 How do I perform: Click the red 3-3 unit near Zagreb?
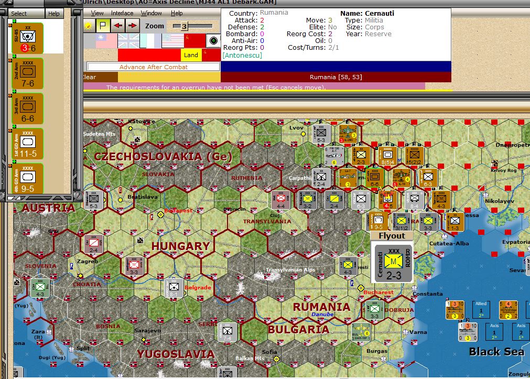tap(134, 266)
